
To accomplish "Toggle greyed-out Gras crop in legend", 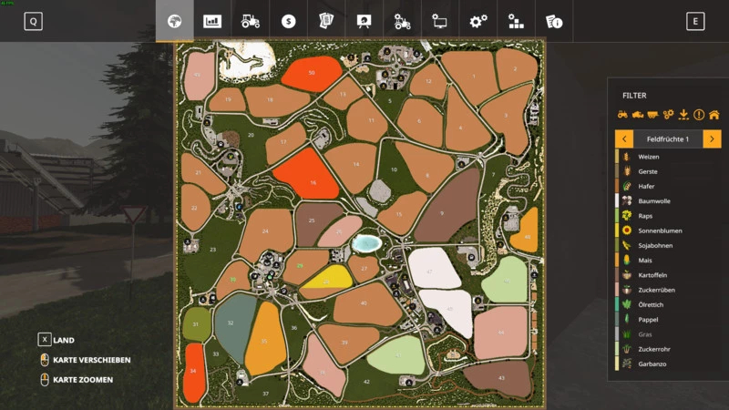I will click(x=668, y=334).
